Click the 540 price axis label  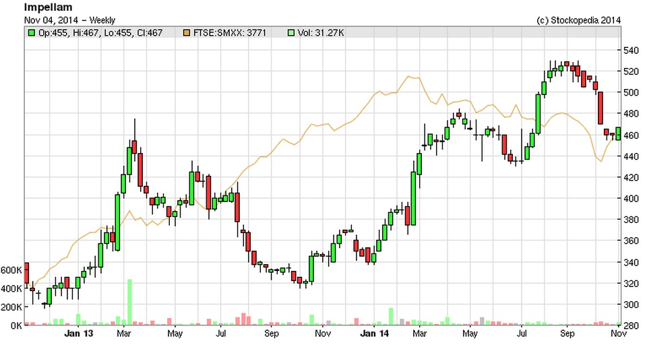coord(631,51)
